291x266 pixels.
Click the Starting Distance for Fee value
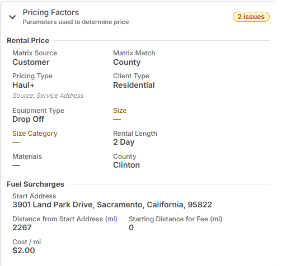131,227
